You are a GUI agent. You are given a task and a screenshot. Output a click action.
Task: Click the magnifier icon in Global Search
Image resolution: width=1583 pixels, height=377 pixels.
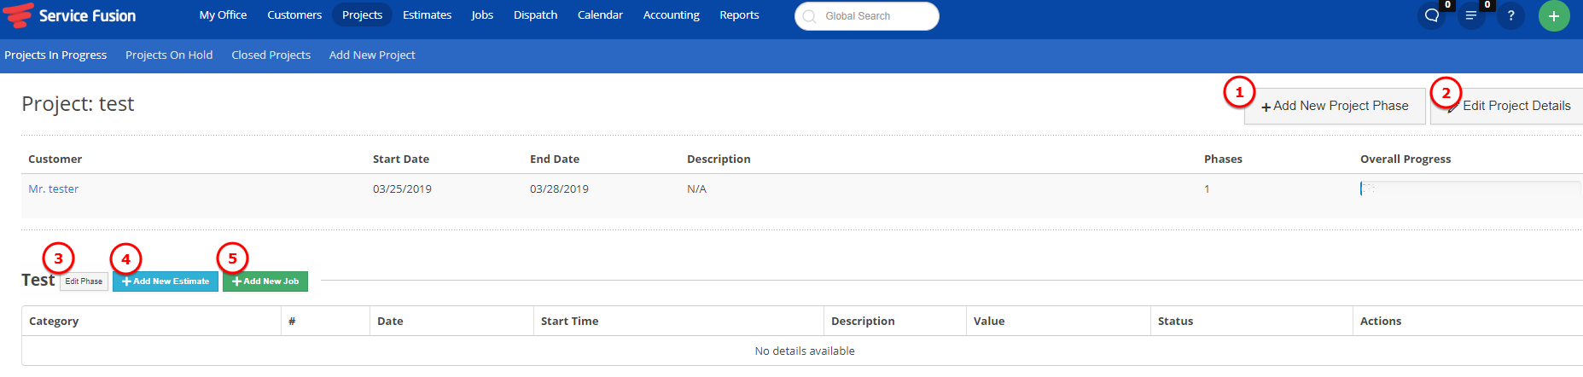point(809,16)
